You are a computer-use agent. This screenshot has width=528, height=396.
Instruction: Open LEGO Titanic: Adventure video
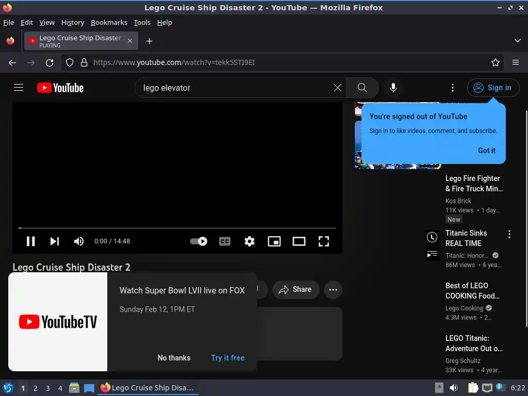[x=474, y=343]
